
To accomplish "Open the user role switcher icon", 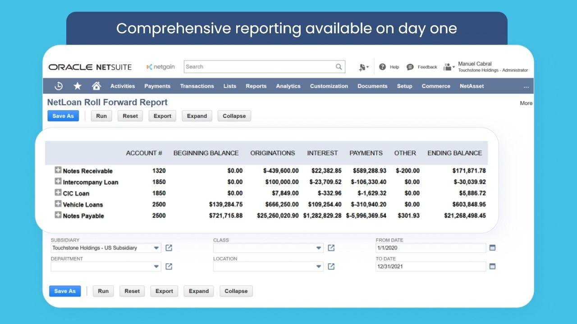I will click(x=449, y=67).
